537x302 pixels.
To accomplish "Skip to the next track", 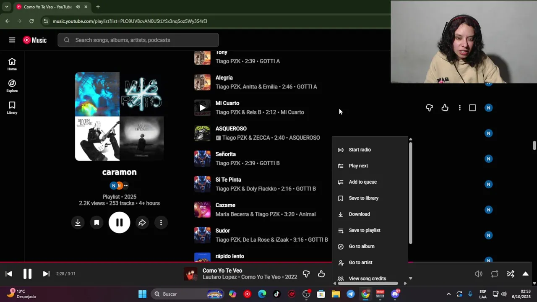I will [46, 274].
